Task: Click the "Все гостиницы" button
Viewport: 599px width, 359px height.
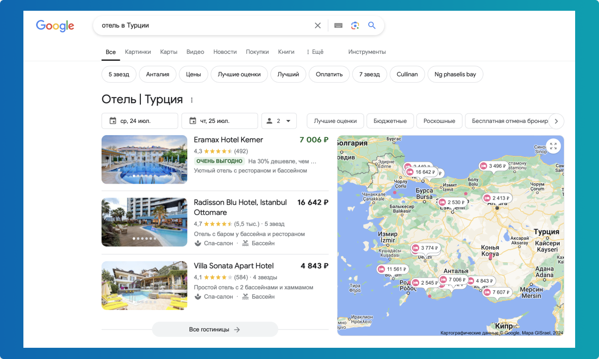Action: 215,329
